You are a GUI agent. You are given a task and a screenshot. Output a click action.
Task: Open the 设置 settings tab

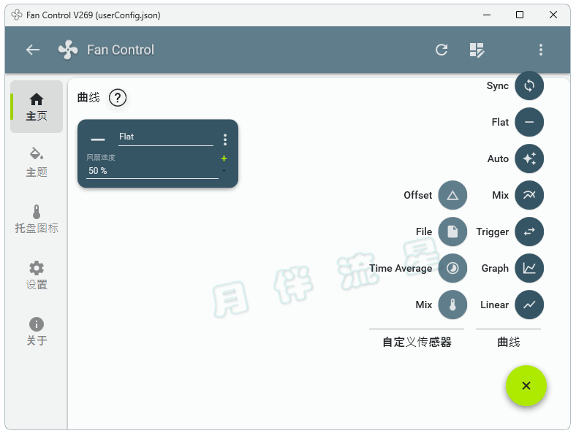point(37,275)
